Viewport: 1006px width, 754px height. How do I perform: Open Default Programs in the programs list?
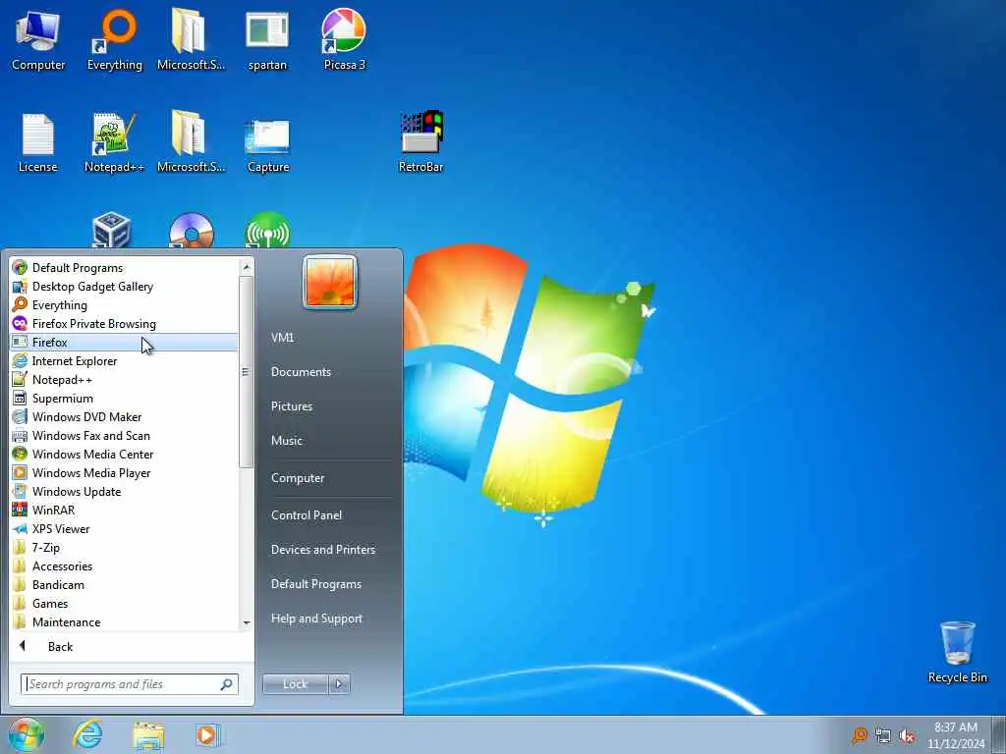(x=125, y=268)
